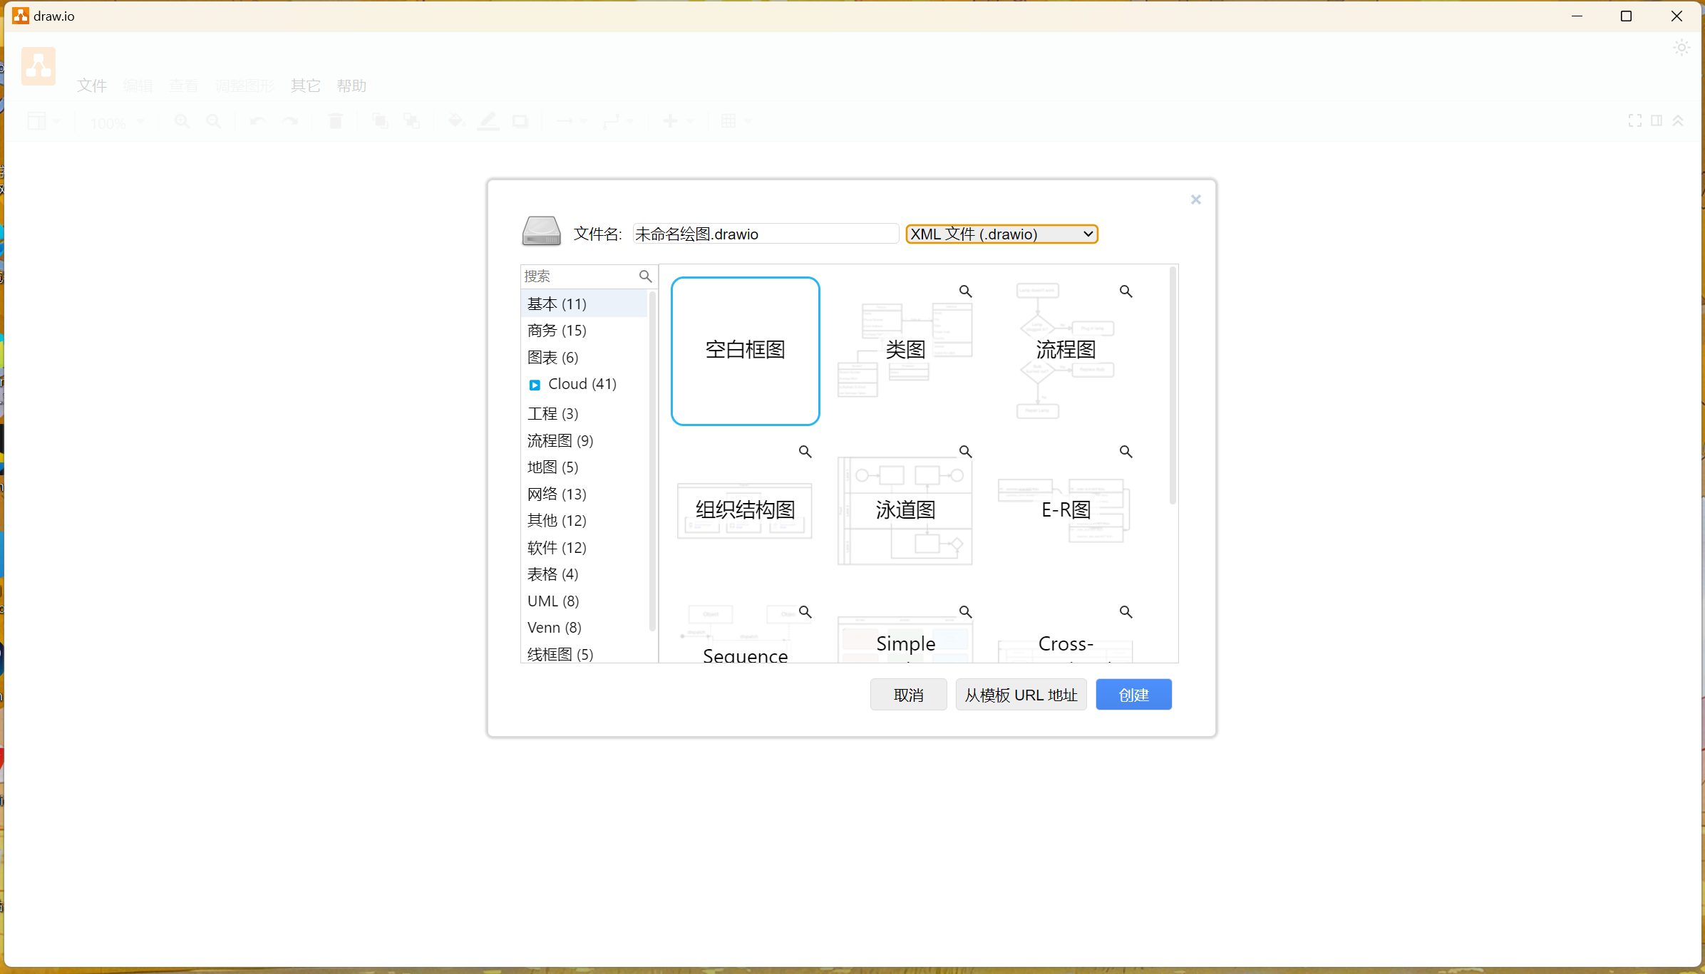Click the 从模板 URL 地址 button
Viewport: 1705px width, 974px height.
coord(1021,695)
